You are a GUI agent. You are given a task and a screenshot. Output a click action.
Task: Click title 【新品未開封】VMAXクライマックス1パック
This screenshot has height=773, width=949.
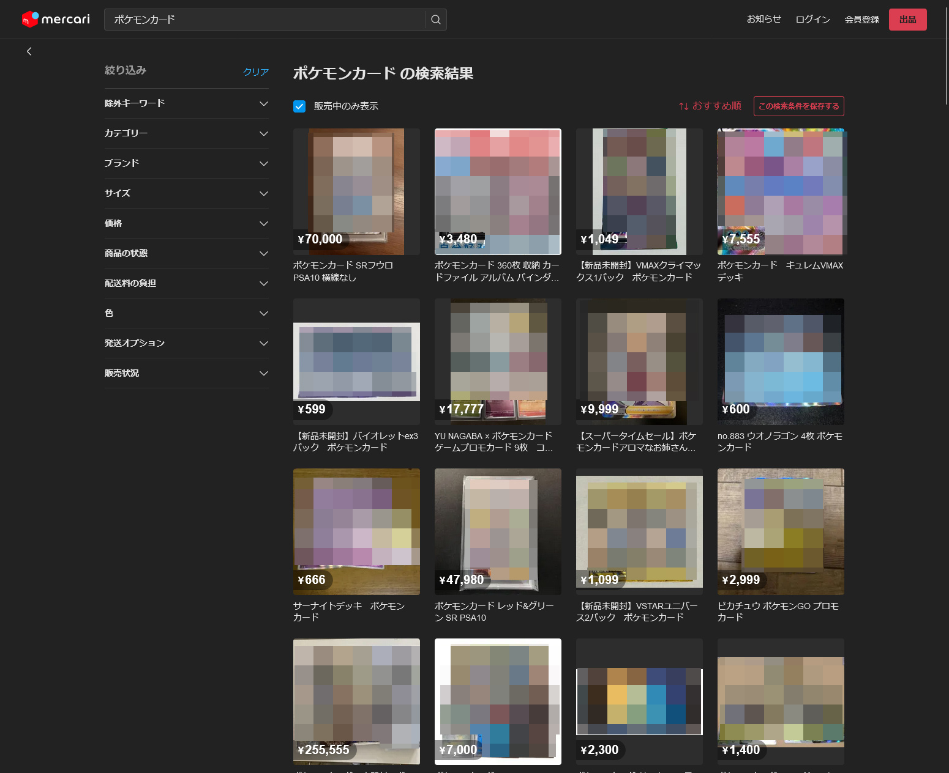coord(639,272)
